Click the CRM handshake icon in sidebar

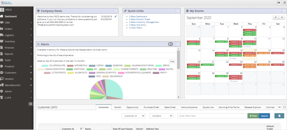pyautogui.click(x=2, y=22)
